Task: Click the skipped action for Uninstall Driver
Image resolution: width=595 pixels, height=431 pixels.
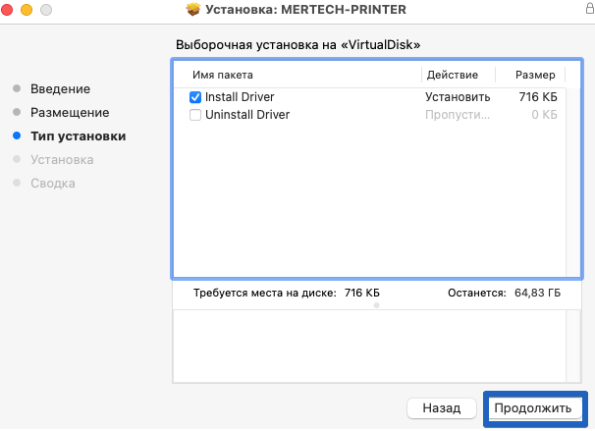Action: click(x=457, y=115)
